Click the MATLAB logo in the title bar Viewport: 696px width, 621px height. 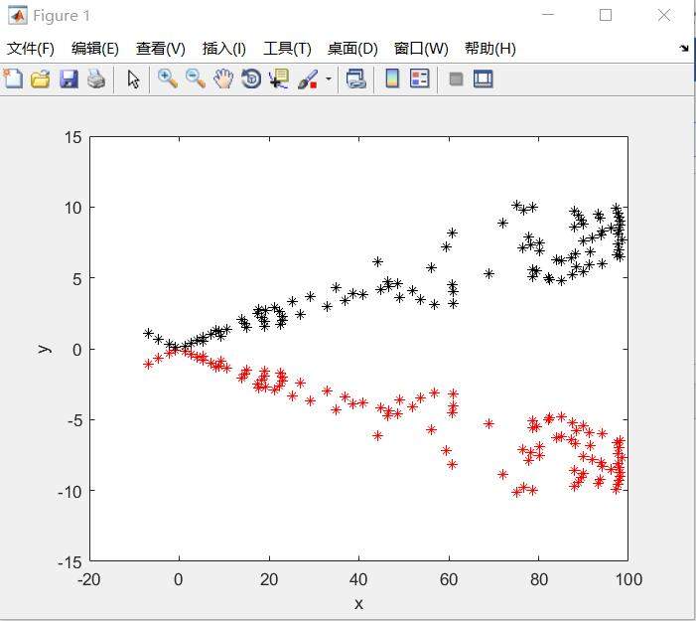[x=18, y=16]
